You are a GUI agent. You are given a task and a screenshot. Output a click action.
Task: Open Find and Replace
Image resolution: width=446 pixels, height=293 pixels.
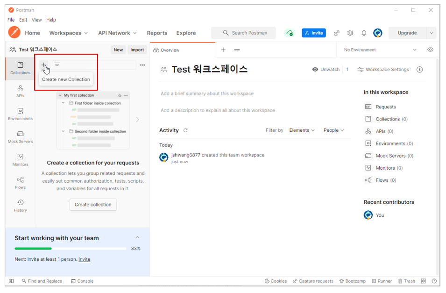[42, 281]
